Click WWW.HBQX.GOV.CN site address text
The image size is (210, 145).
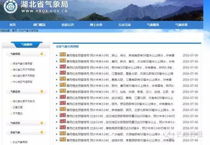[44, 11]
